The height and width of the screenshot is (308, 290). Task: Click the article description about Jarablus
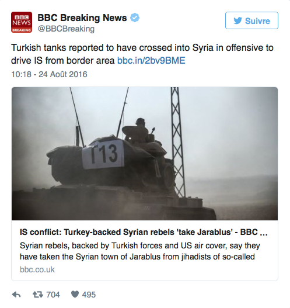click(x=140, y=251)
